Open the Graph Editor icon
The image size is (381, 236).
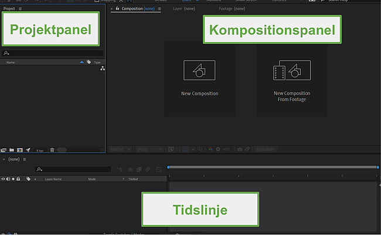click(159, 169)
